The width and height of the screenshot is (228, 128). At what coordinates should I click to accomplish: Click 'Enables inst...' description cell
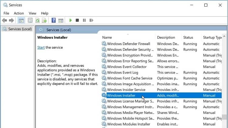[168, 124]
